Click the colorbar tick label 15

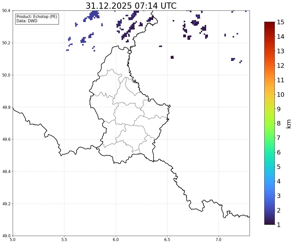point(281,22)
